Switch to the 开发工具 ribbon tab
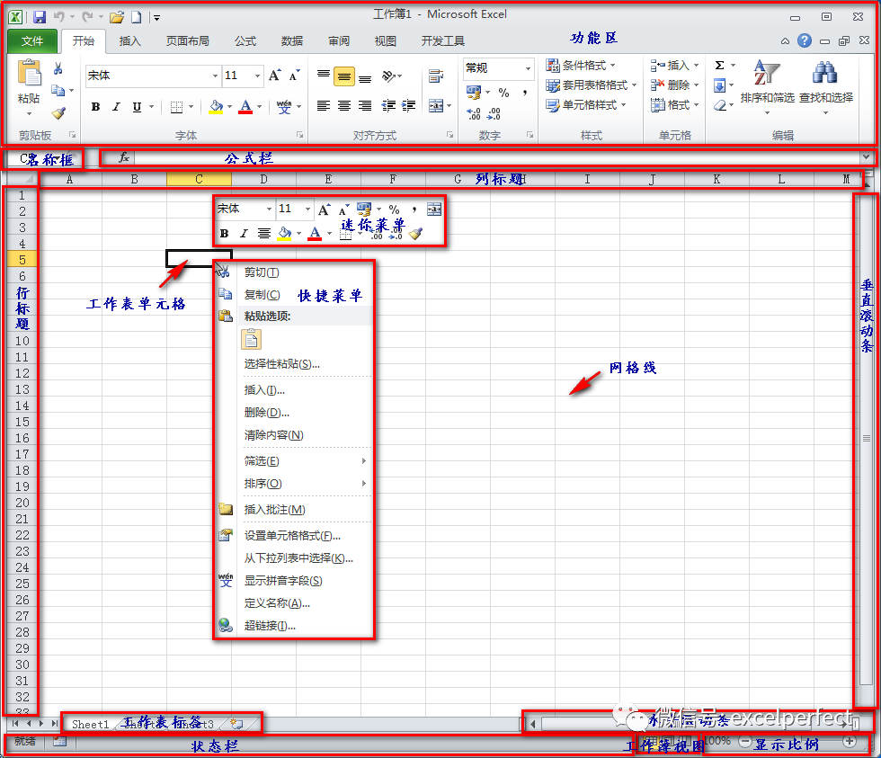This screenshot has width=881, height=758. click(x=442, y=41)
